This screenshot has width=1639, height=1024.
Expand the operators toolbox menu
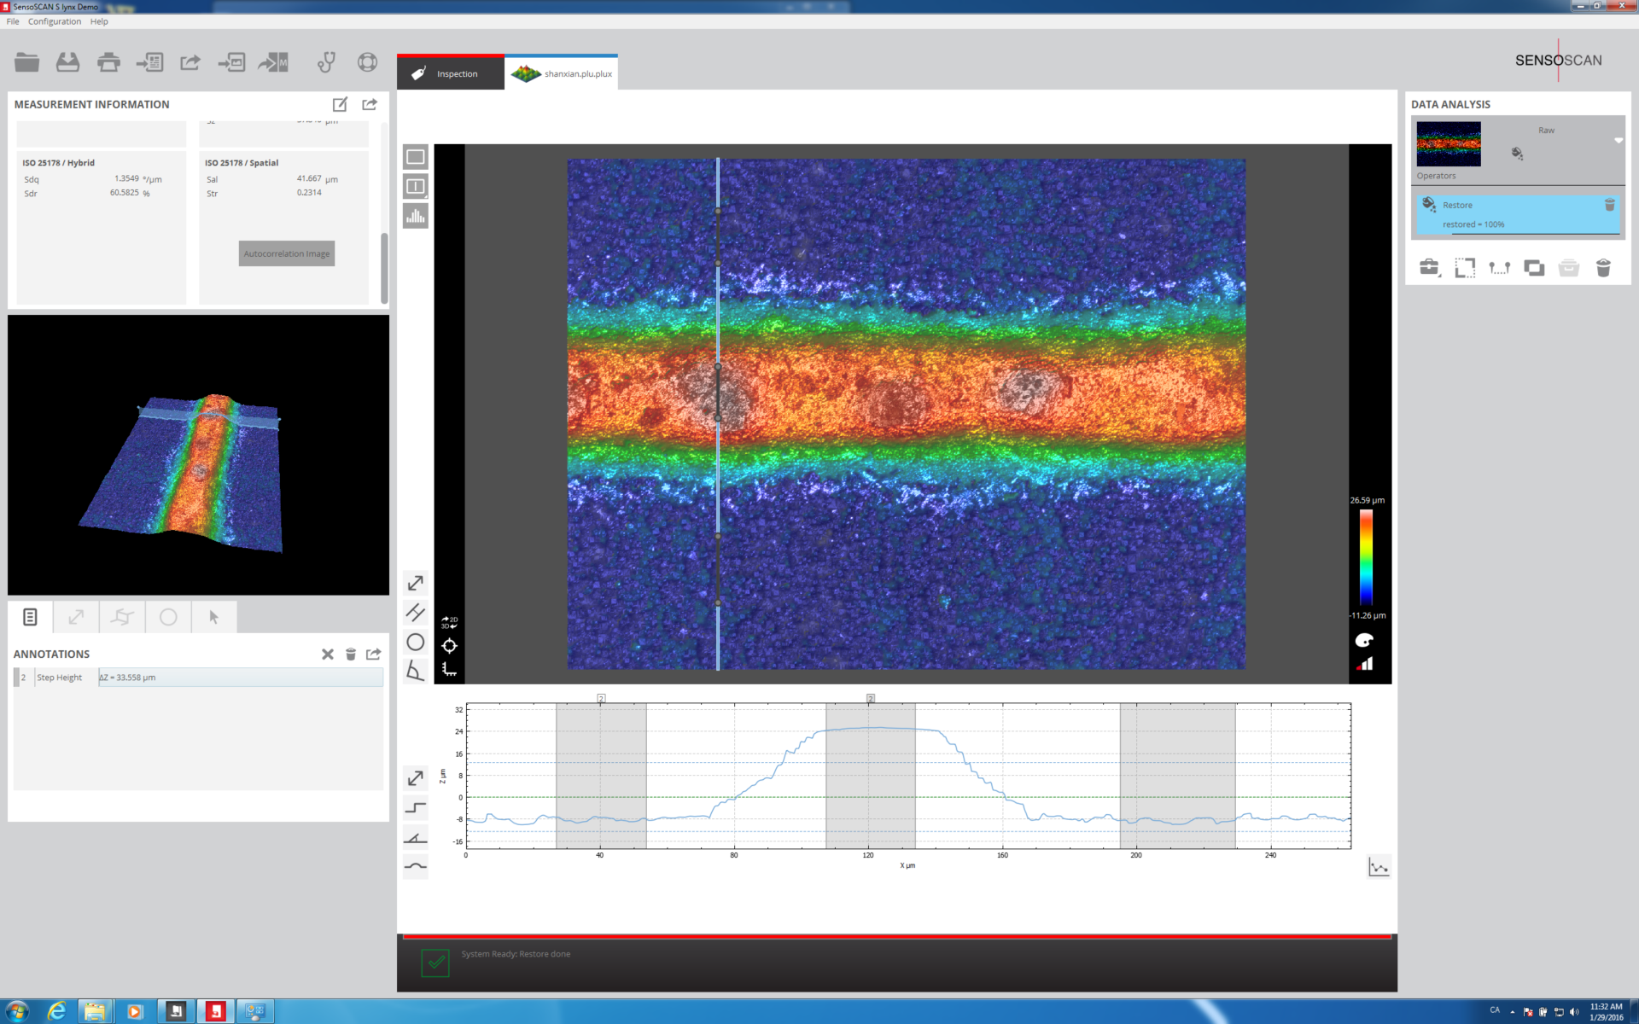click(1430, 268)
